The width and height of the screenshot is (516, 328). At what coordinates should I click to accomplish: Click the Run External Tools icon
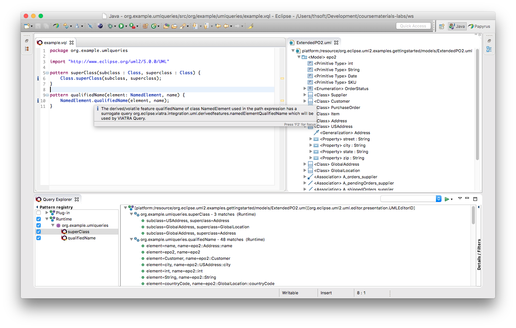[132, 26]
